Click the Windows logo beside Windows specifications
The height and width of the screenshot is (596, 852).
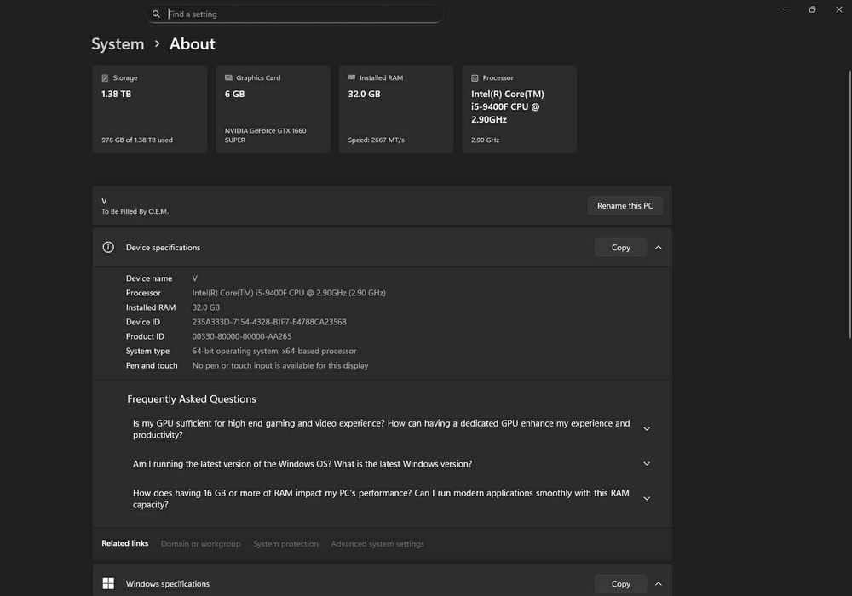point(108,583)
